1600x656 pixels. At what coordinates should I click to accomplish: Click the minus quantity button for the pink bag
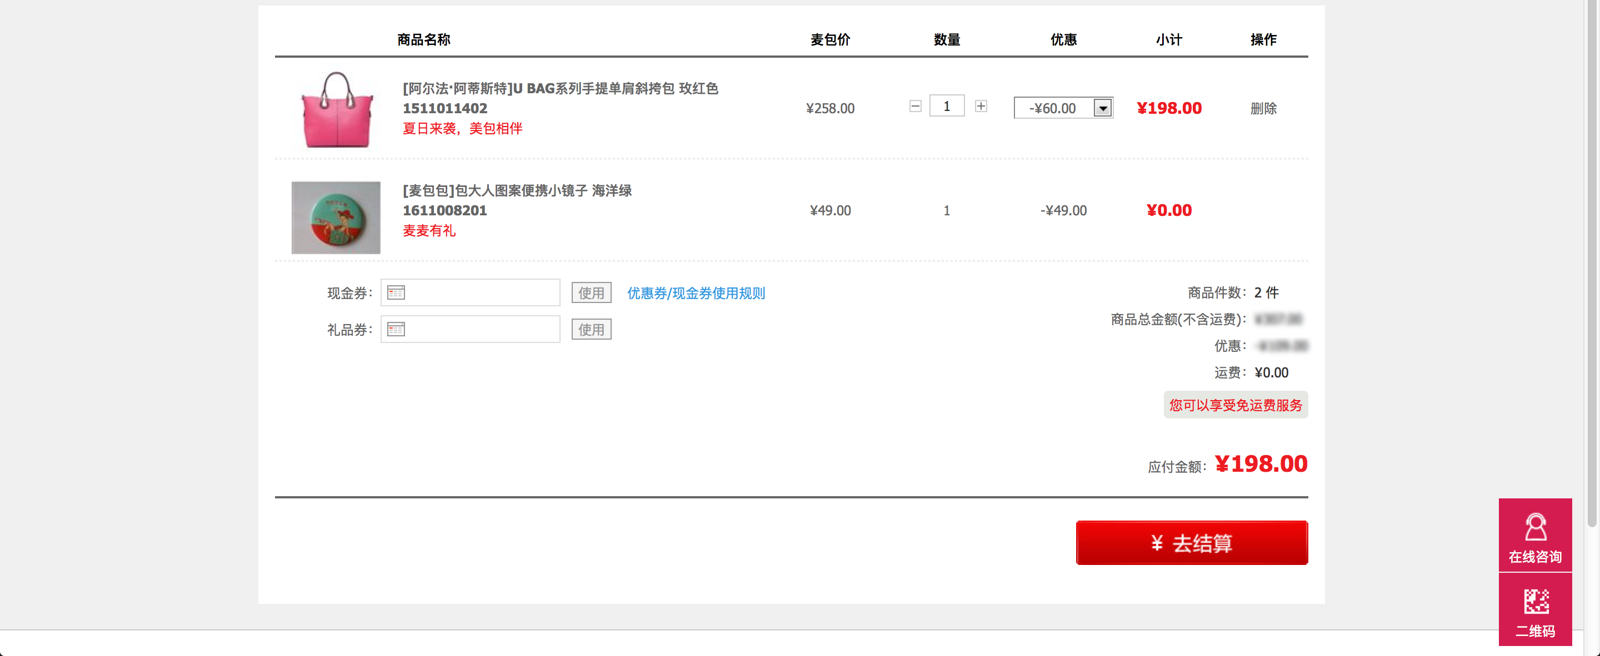click(915, 106)
